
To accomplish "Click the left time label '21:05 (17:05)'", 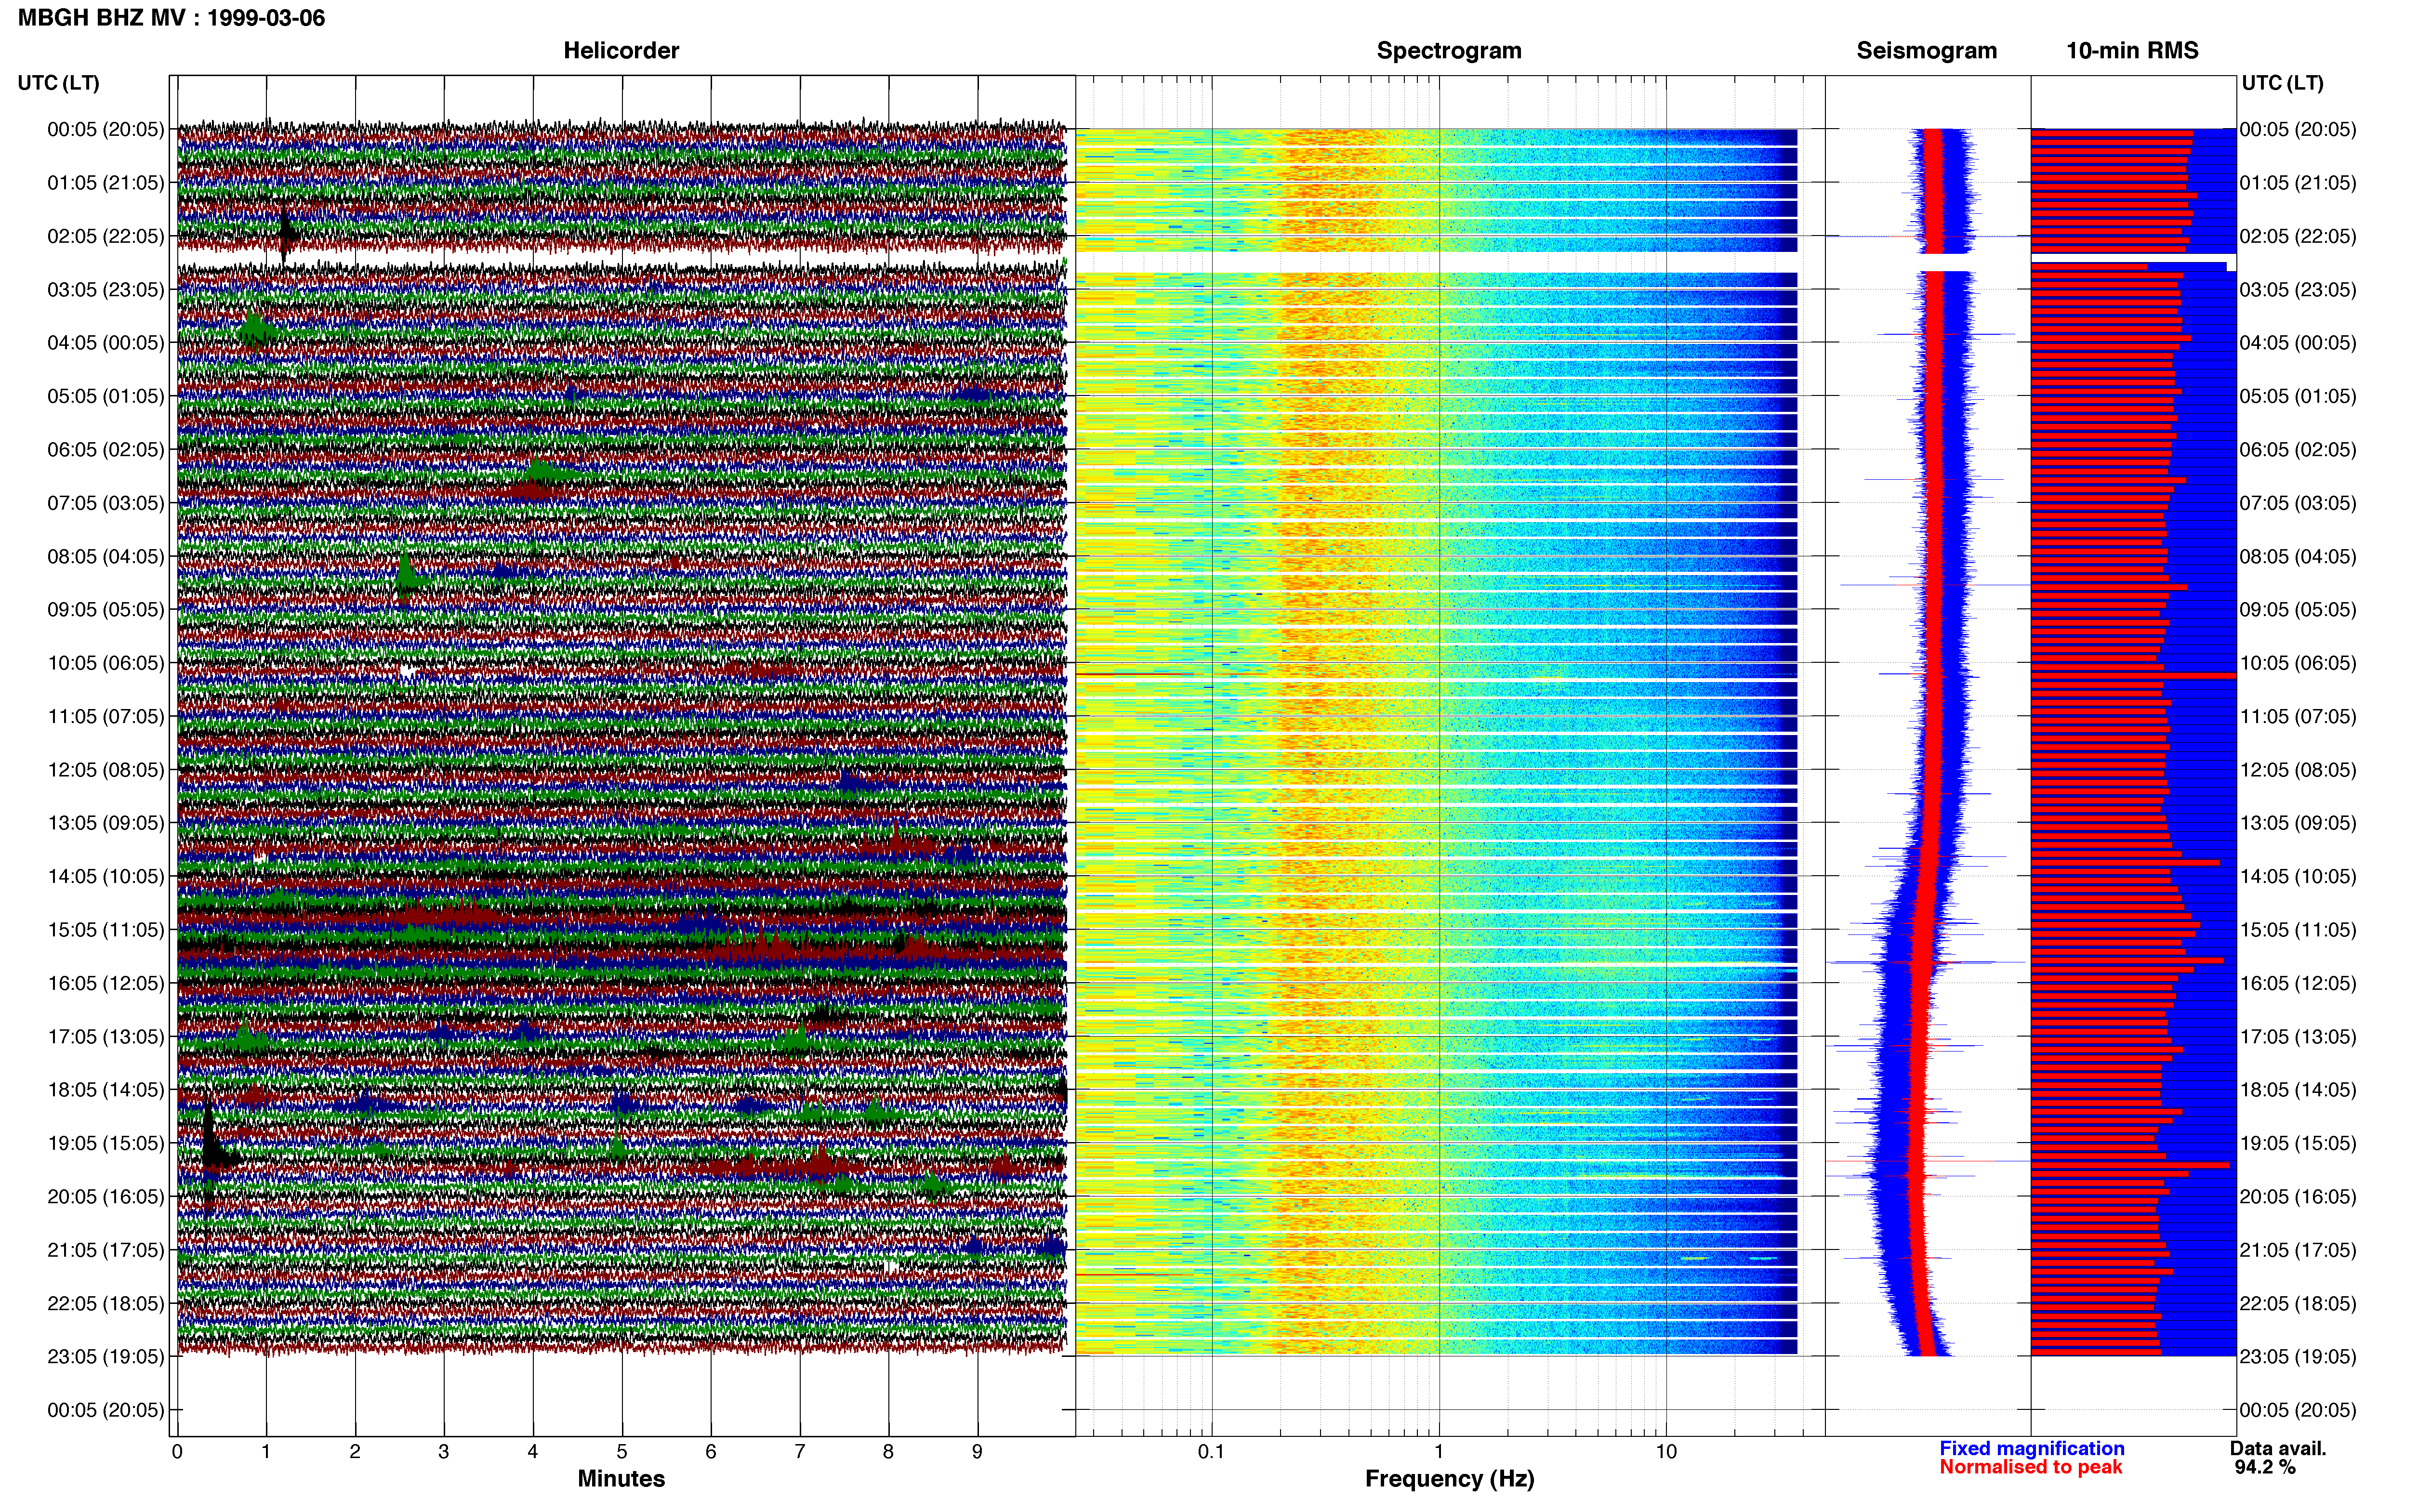I will pos(105,1250).
